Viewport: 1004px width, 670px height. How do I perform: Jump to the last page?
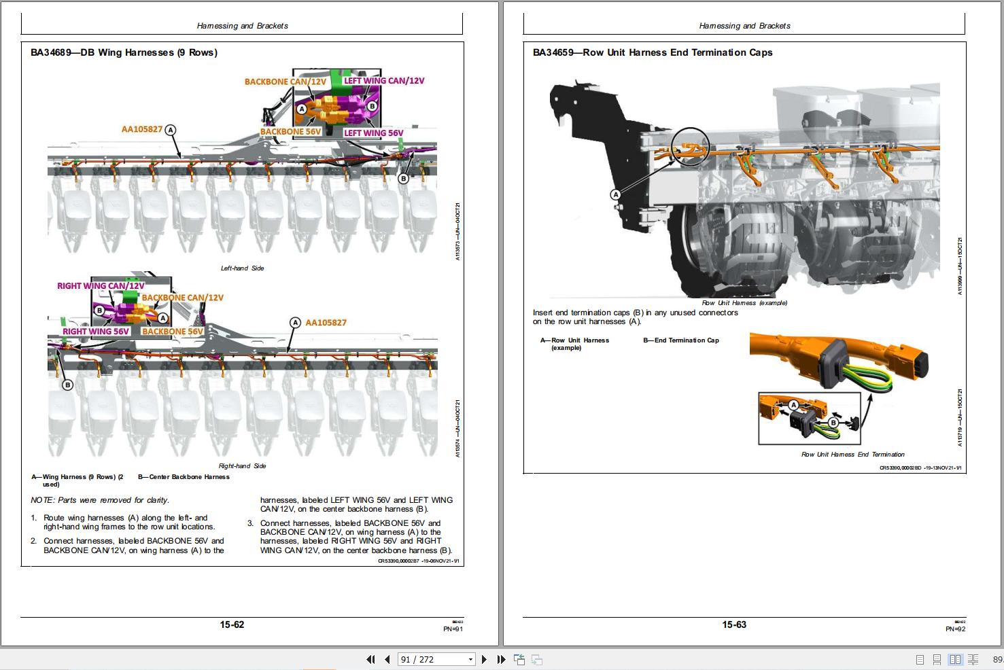coord(501,659)
